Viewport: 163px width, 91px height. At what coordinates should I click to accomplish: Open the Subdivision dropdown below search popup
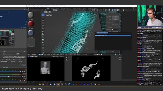point(113,52)
